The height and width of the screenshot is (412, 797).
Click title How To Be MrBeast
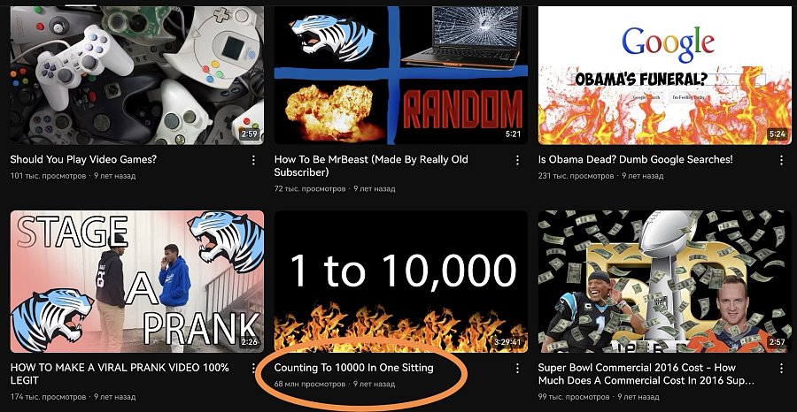[371, 166]
